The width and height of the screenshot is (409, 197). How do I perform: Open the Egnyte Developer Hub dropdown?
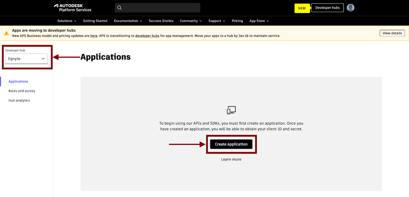click(26, 59)
